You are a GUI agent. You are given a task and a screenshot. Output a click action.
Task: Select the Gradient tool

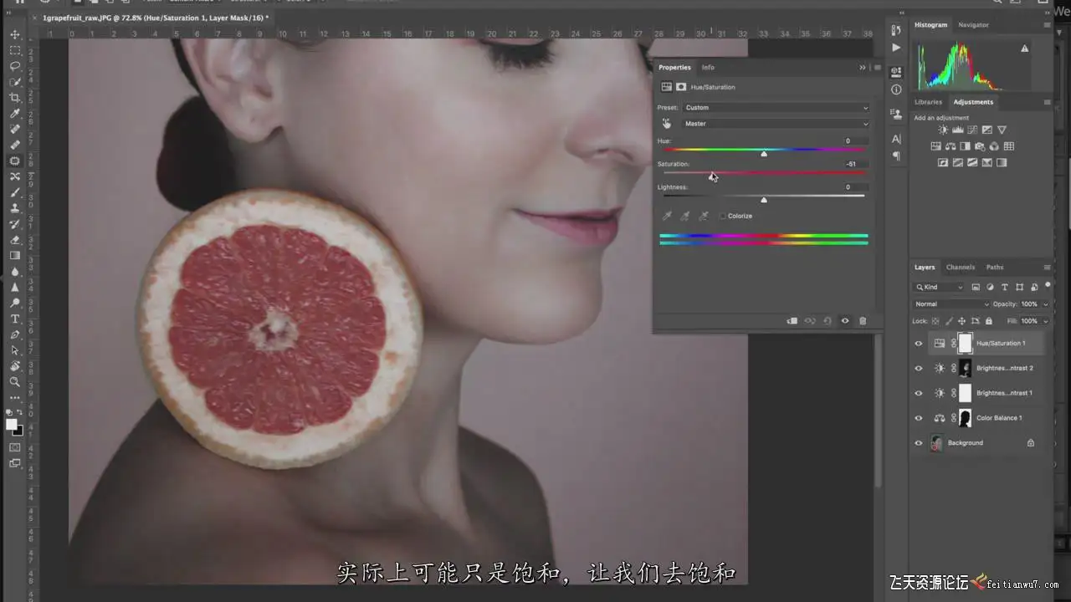14,256
